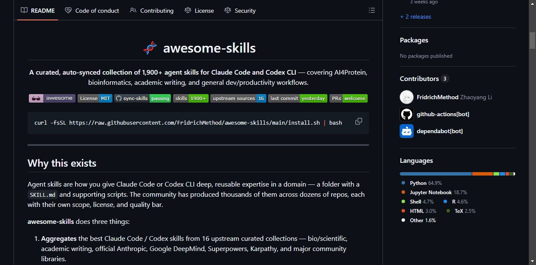Viewport: 536px width, 265px height.
Task: Click the SKILL.md inline code
Action: pos(43,195)
